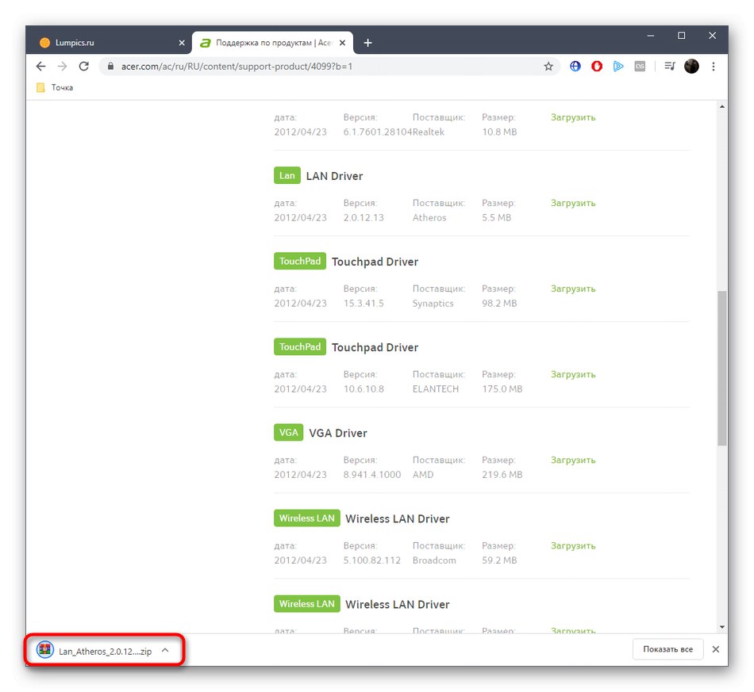Download the Broadcom Wireless LAN Driver
This screenshot has width=754, height=692.
click(x=573, y=545)
